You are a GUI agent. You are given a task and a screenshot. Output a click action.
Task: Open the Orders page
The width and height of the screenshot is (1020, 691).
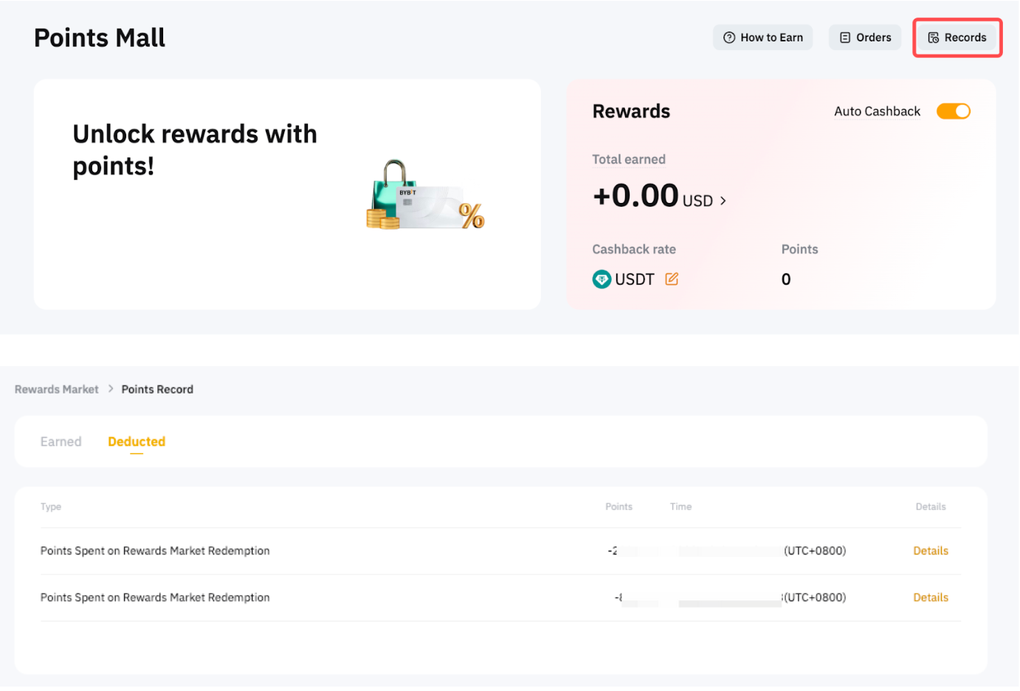tap(873, 38)
